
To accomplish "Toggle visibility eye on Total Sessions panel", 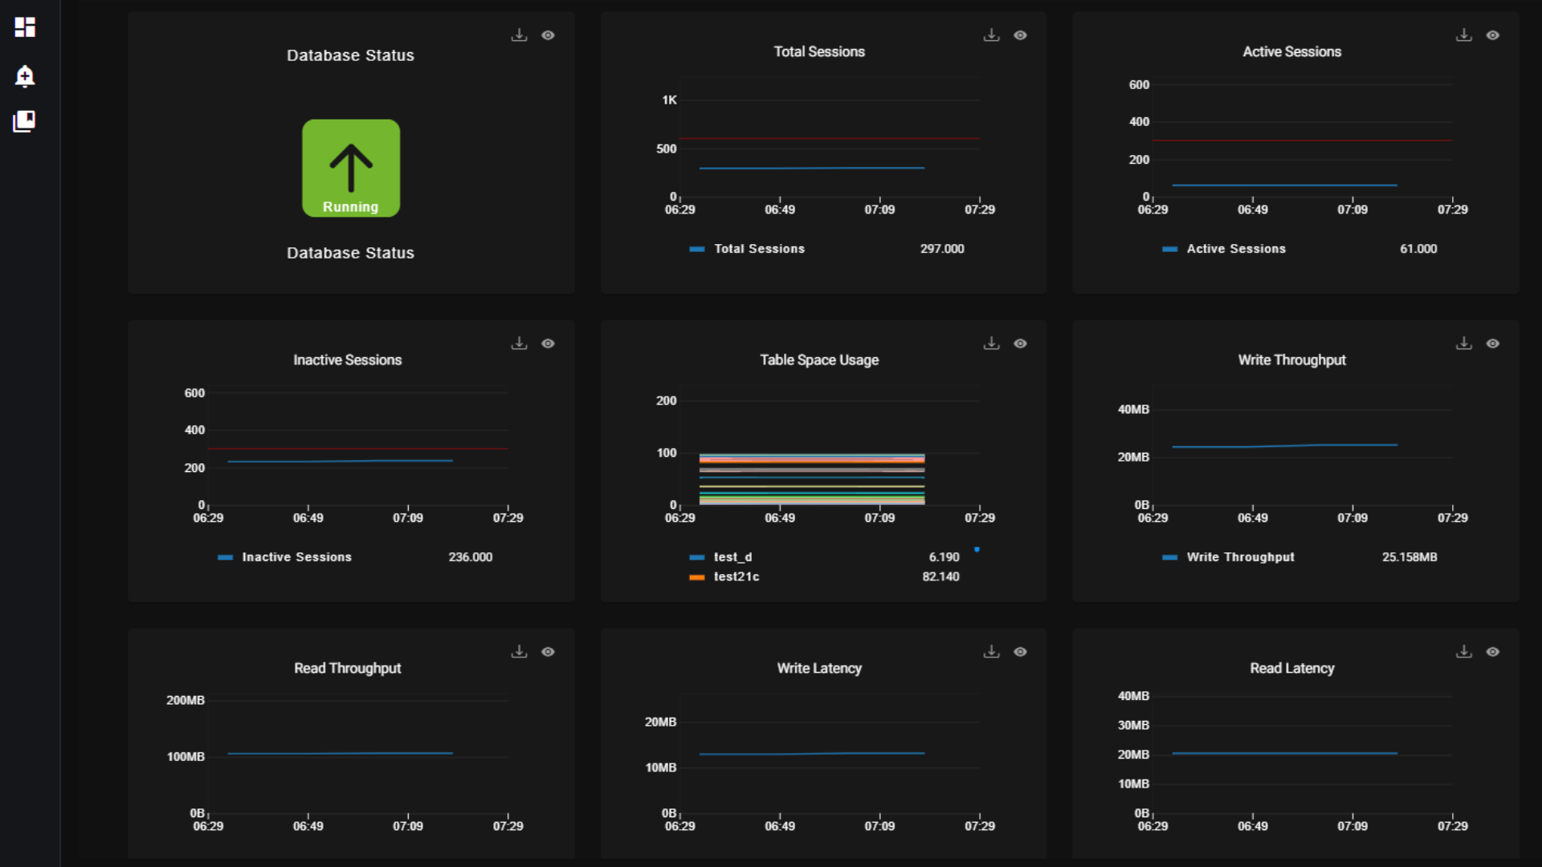I will pyautogui.click(x=1020, y=35).
